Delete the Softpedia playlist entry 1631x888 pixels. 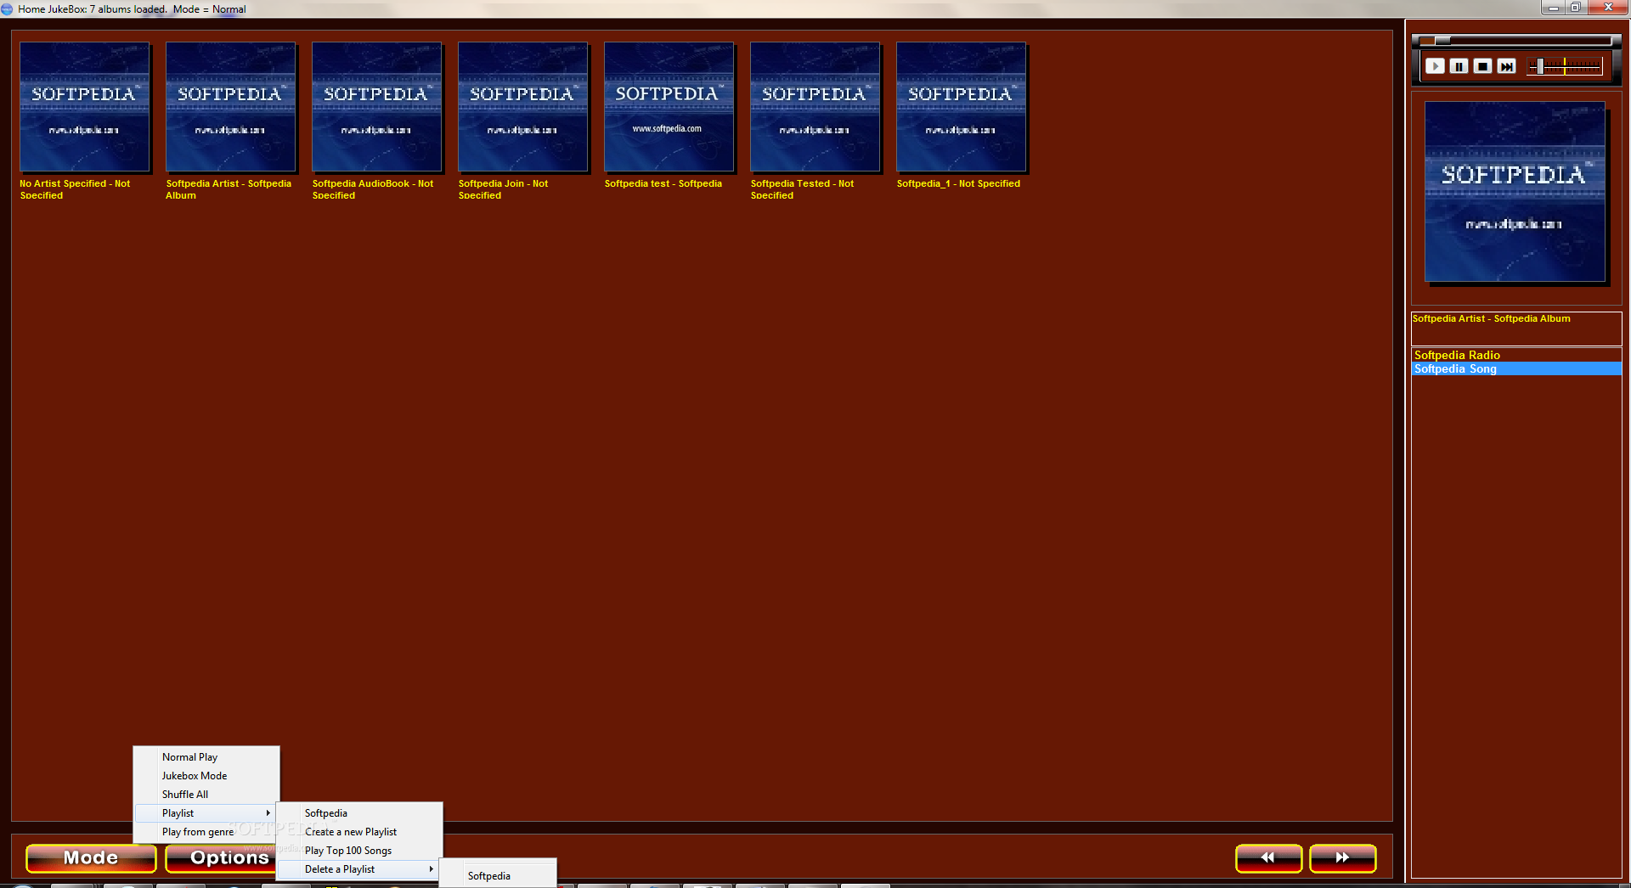pos(498,876)
